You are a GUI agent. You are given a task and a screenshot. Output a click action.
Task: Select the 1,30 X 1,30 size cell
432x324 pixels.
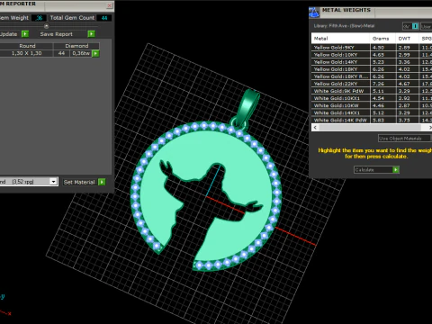[26, 53]
